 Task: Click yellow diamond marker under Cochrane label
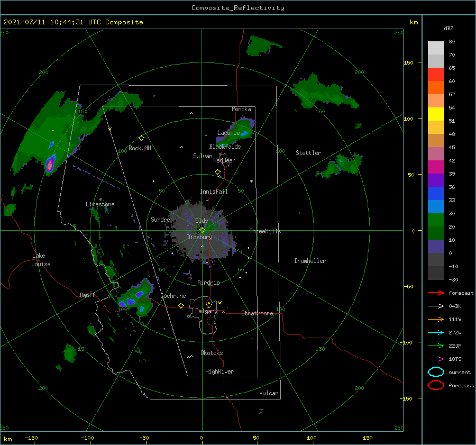click(181, 305)
